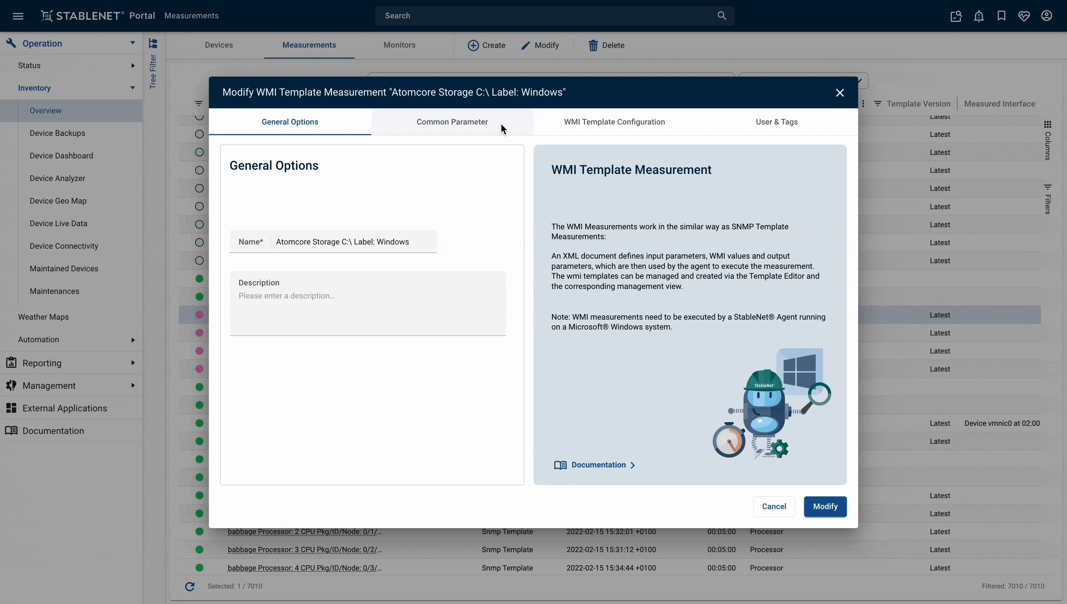
Task: Click the table filter icon at left
Action: pyautogui.click(x=199, y=104)
